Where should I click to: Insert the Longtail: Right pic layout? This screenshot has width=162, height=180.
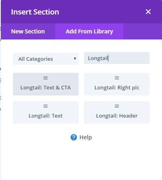116,84
